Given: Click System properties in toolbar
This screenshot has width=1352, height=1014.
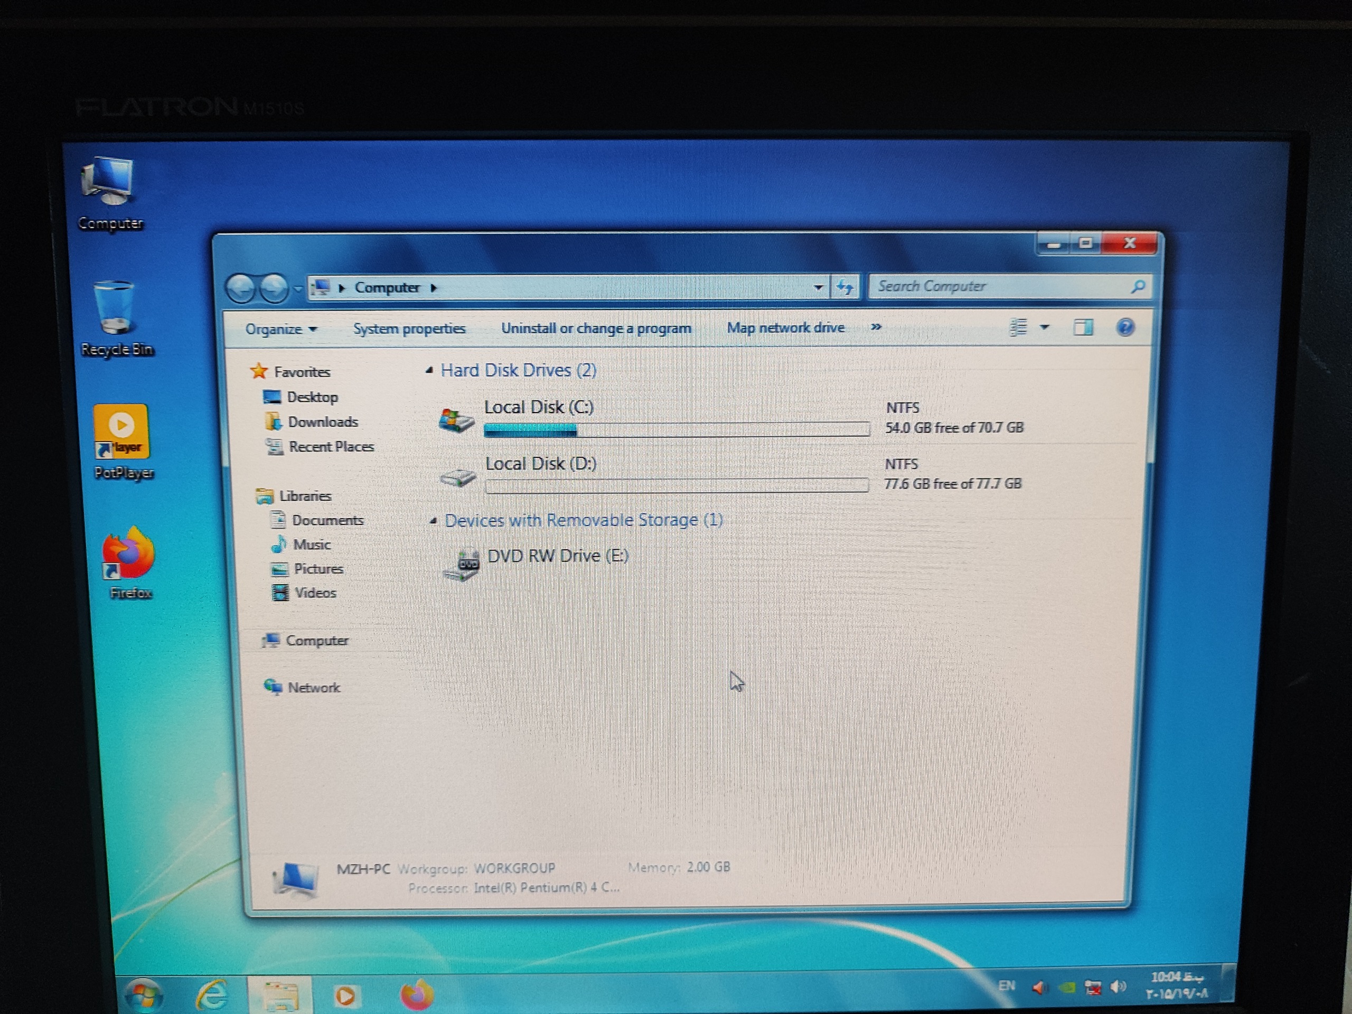Looking at the screenshot, I should (x=409, y=328).
